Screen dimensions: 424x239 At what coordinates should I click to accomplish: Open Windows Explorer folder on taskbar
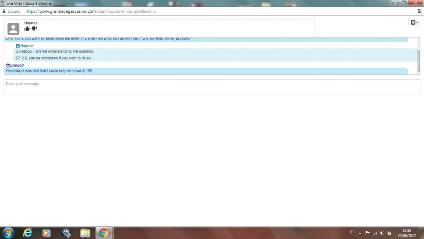tap(85, 233)
